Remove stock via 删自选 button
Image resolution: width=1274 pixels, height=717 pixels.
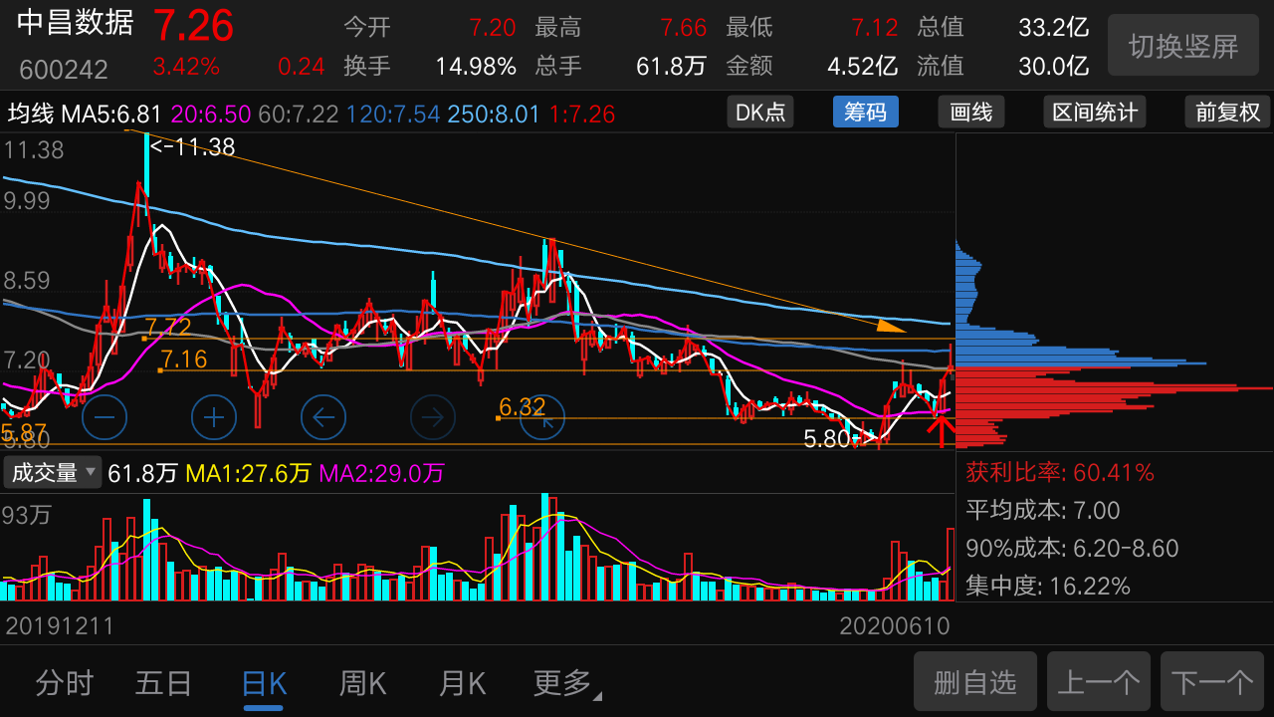[x=975, y=682]
